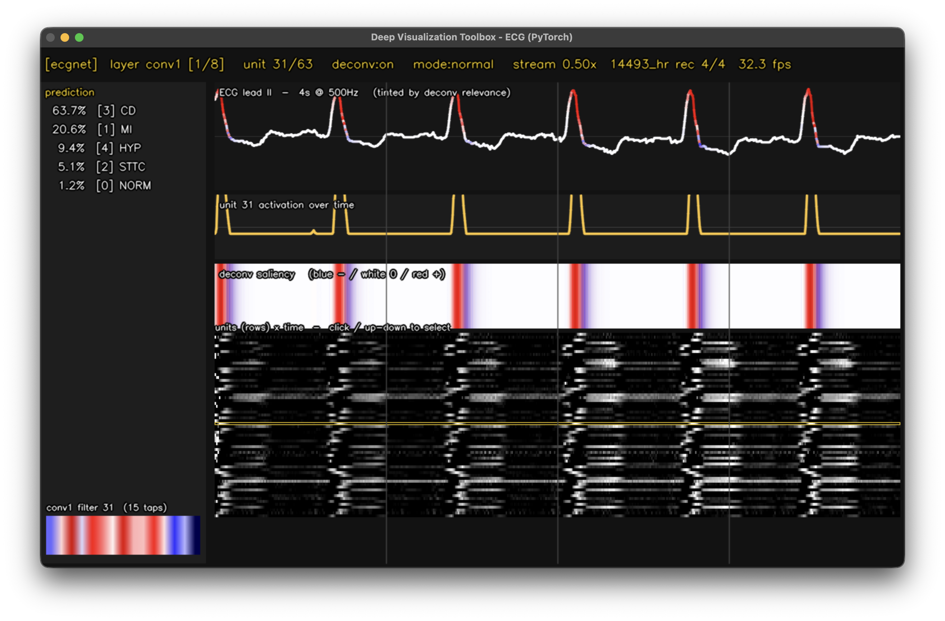
Task: Click the 'units (rows) x time' caption
Action: coord(259,327)
